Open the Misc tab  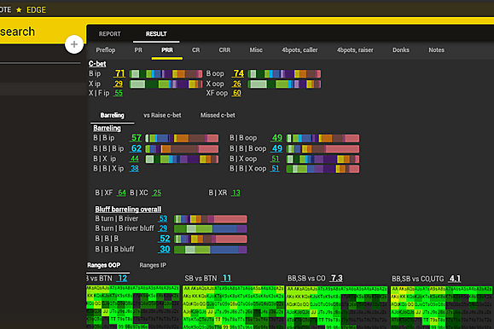(256, 50)
